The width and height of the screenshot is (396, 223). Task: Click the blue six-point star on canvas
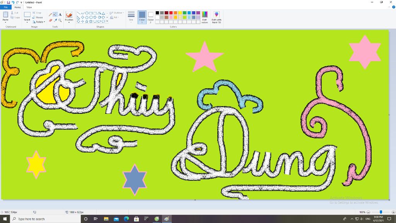tap(135, 180)
